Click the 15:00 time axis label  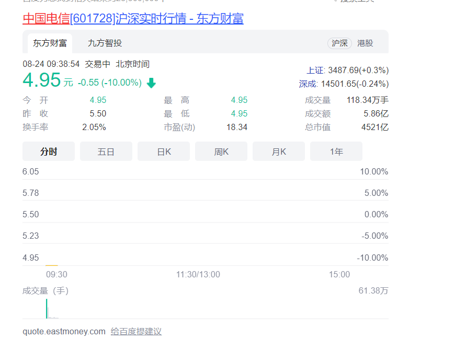pyautogui.click(x=339, y=274)
